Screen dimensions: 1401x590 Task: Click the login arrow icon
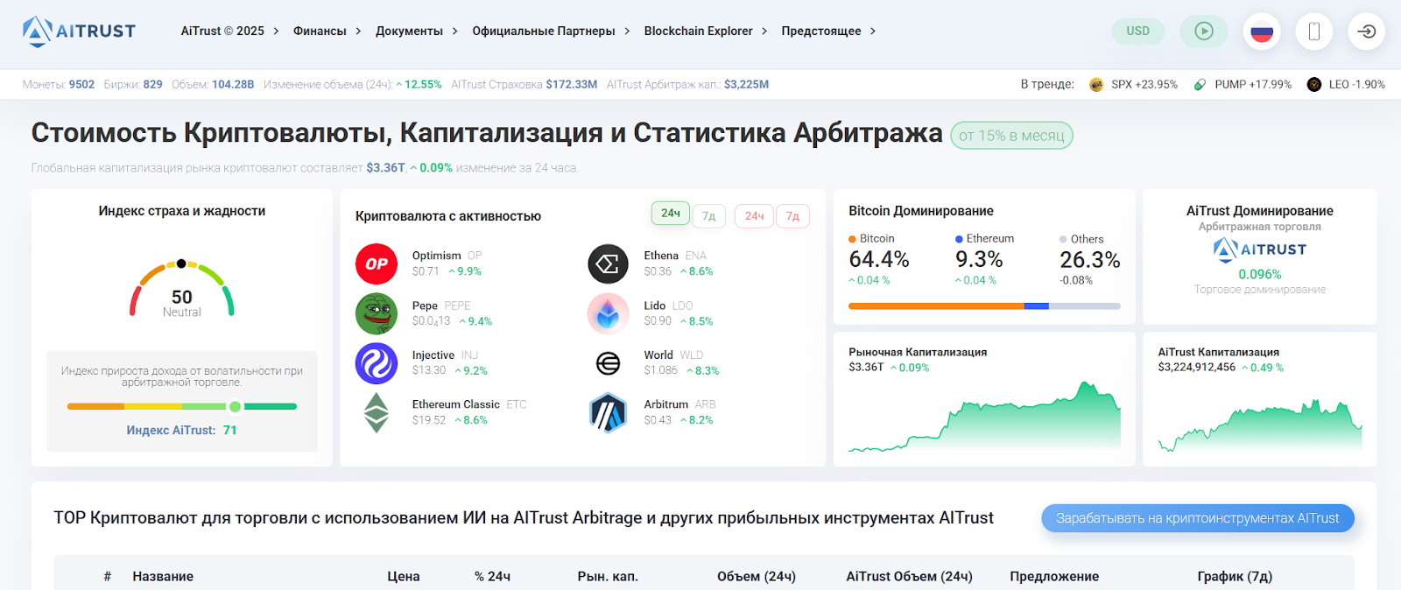1366,32
